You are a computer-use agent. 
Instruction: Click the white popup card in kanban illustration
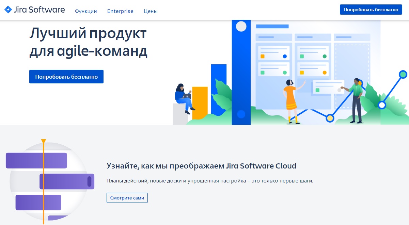point(328,87)
